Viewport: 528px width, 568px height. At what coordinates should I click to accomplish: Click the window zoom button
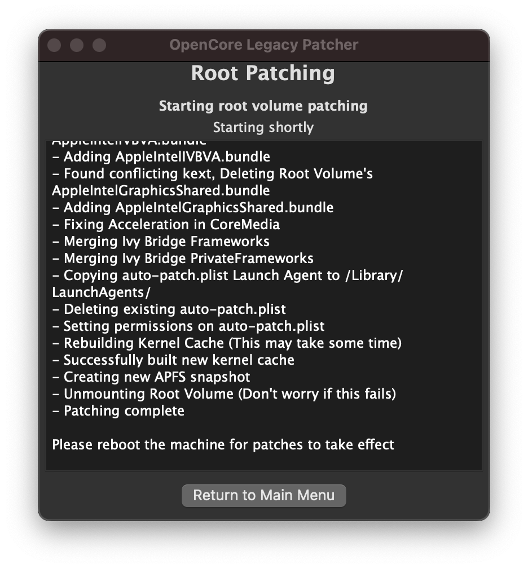coord(99,45)
